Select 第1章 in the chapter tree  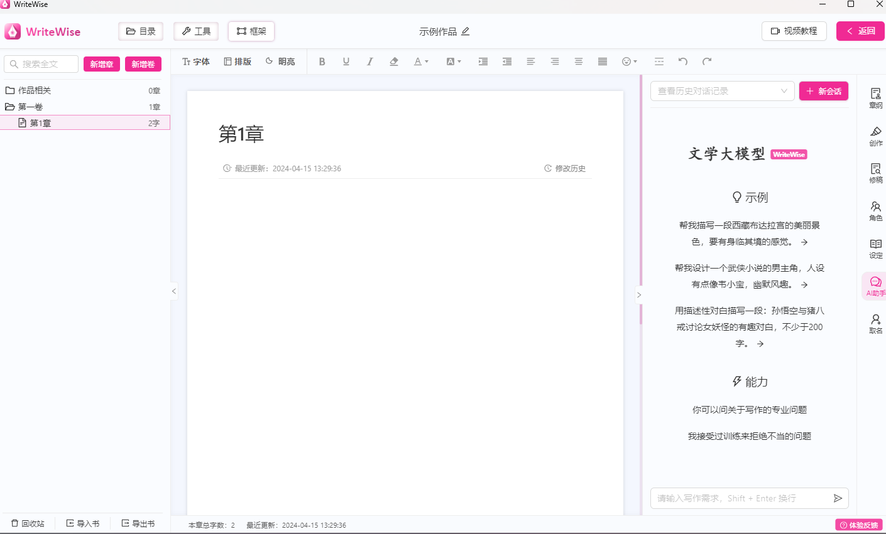85,123
